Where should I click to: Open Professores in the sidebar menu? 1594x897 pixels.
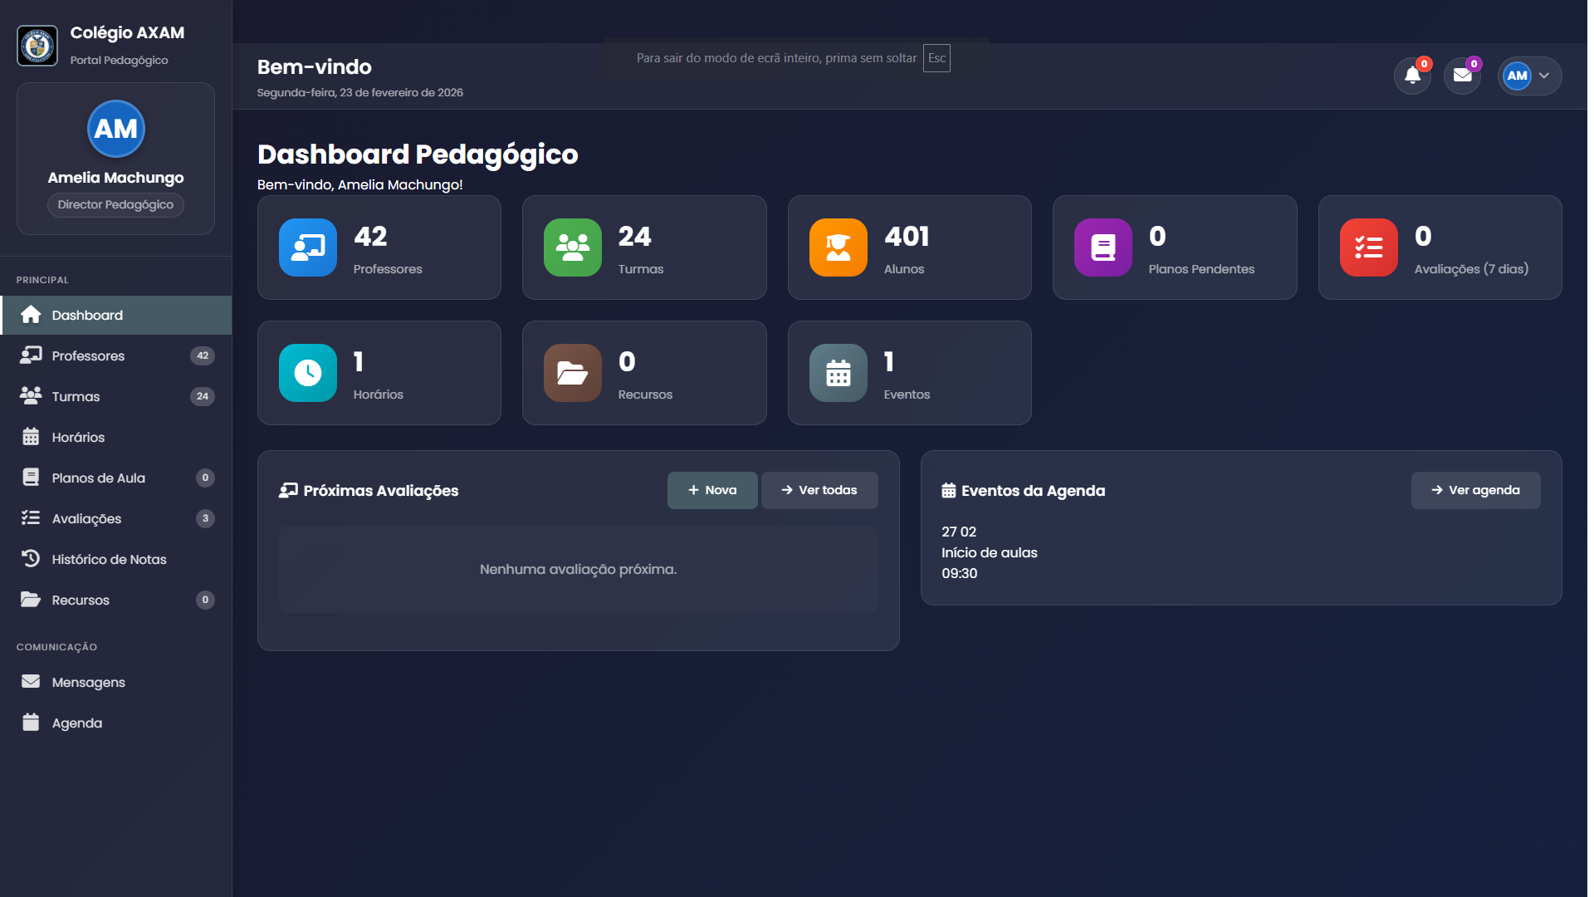point(88,355)
